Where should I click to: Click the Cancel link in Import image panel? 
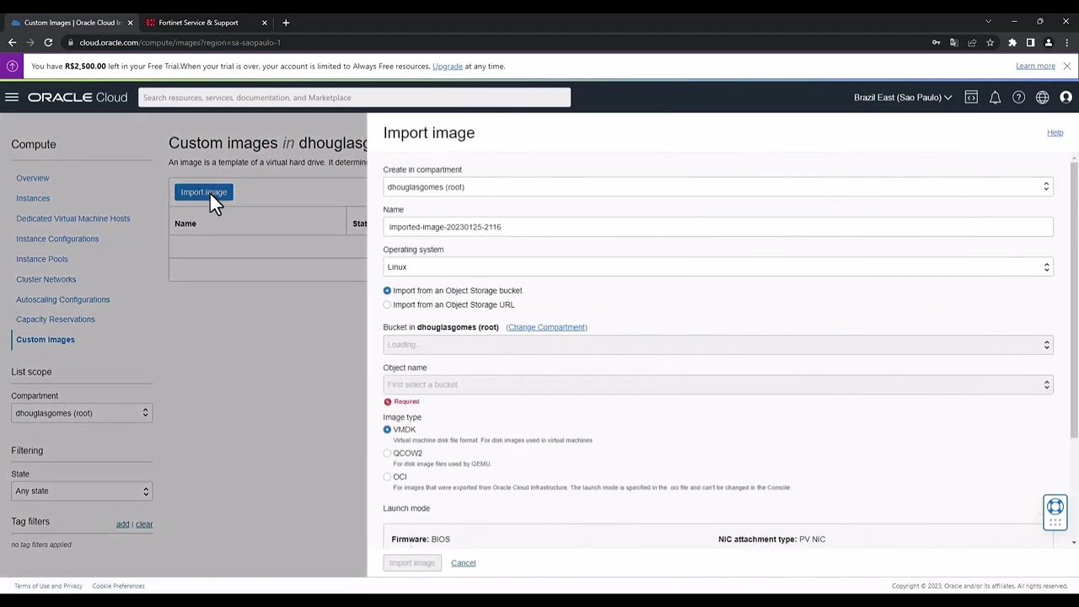point(463,563)
